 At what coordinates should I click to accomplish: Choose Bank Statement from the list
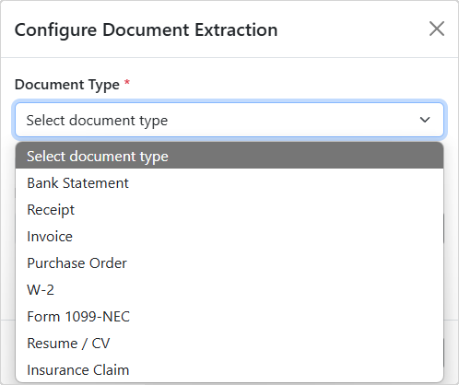tap(229, 183)
